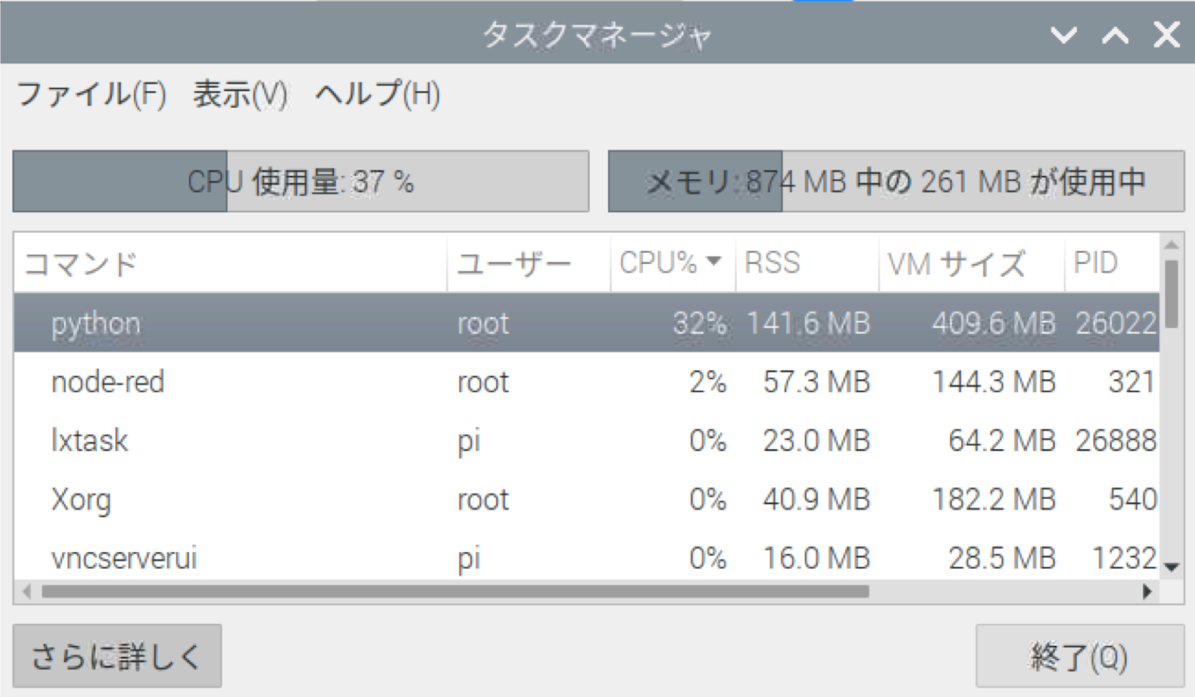This screenshot has width=1195, height=697.
Task: Open the ヘルプ(H) menu
Action: [377, 94]
